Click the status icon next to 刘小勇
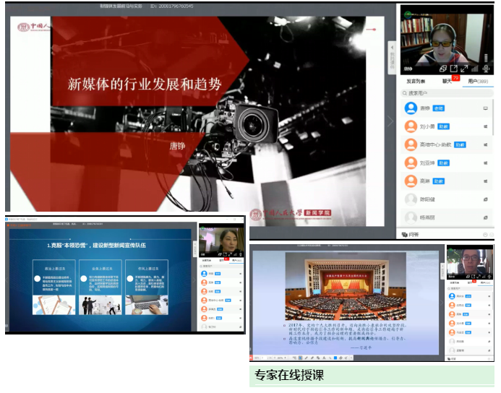The height and width of the screenshot is (393, 501). coord(485,126)
